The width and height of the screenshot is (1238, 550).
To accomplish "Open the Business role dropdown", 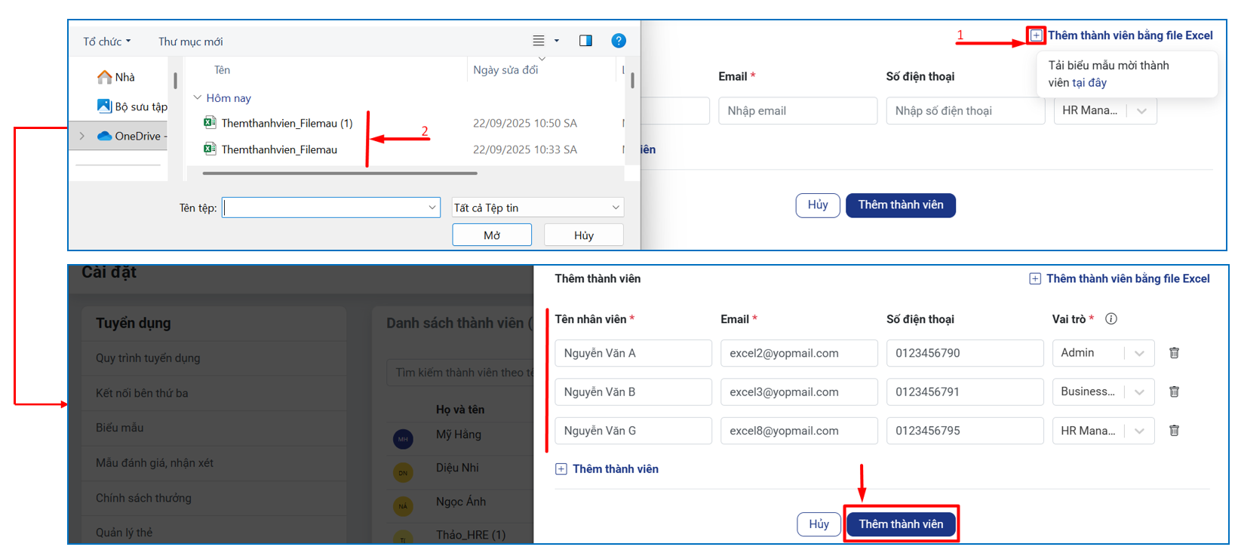I will tap(1139, 392).
